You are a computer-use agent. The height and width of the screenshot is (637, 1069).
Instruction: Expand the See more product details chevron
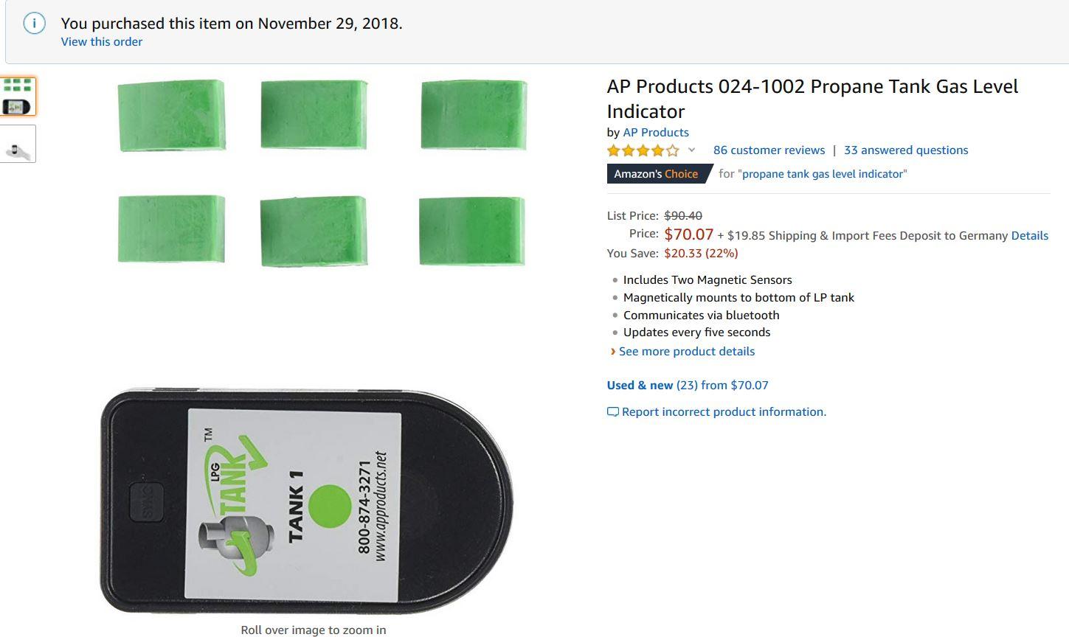(x=613, y=352)
